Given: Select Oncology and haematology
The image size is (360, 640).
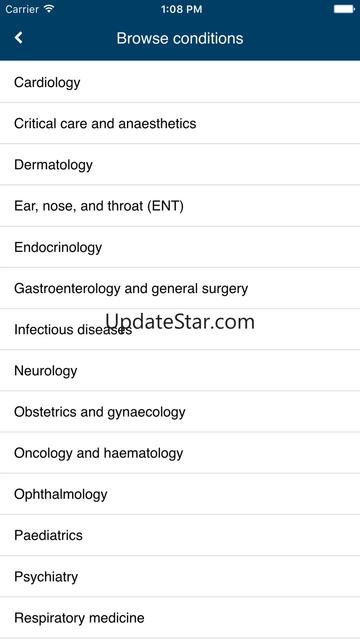Looking at the screenshot, I should click(99, 453).
